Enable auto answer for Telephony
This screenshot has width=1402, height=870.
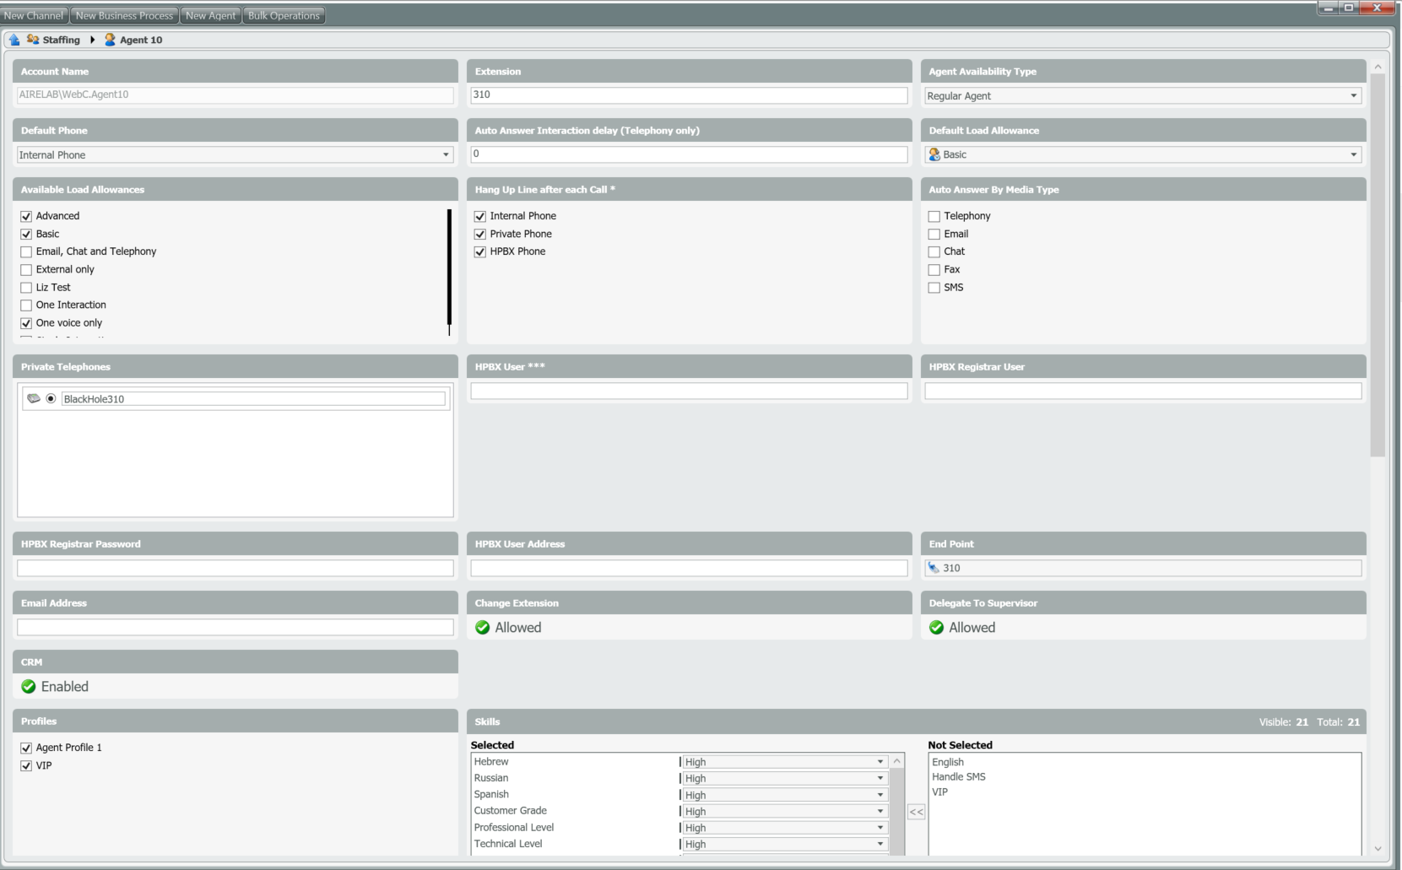coord(934,217)
